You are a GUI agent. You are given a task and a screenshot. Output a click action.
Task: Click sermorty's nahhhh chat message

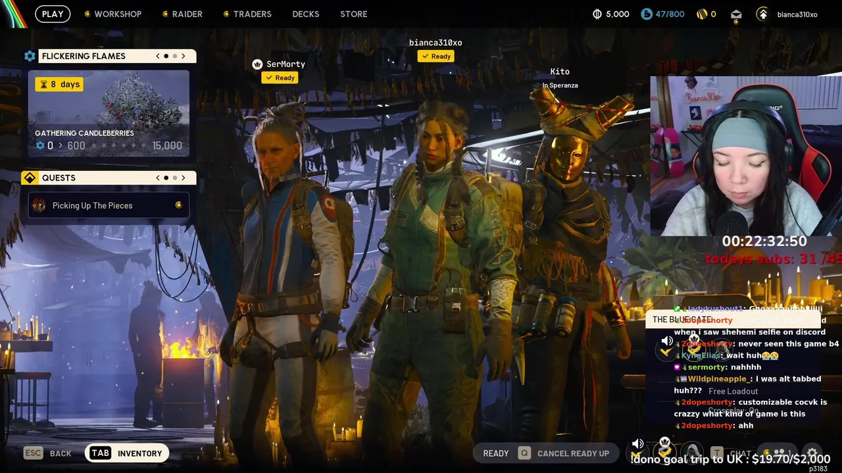click(718, 367)
